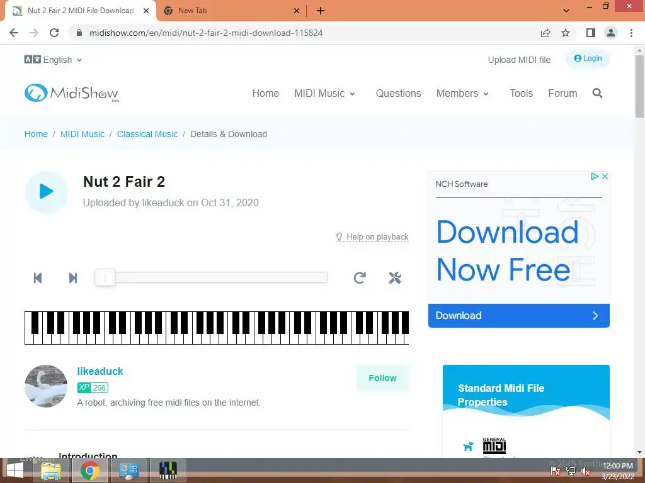Image resolution: width=645 pixels, height=483 pixels.
Task: Share this page icon in address bar
Action: click(545, 33)
